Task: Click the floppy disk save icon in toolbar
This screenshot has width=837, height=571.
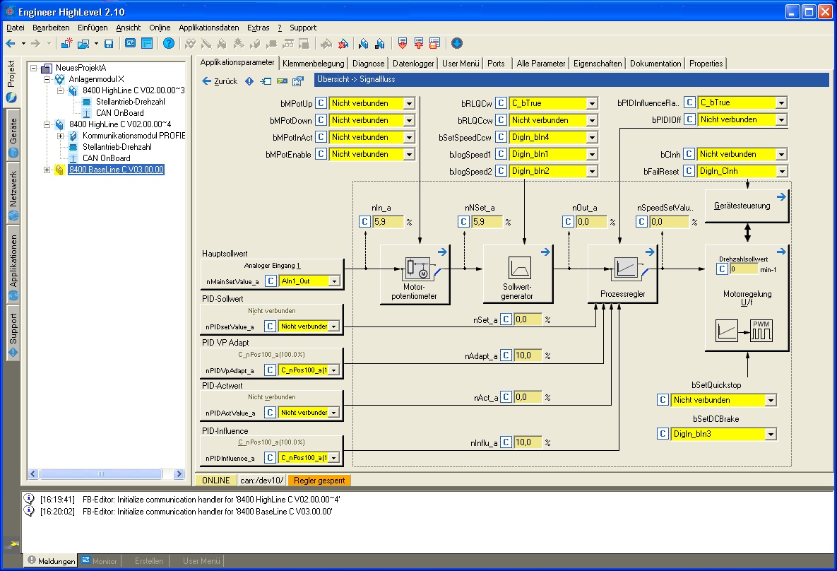Action: [109, 44]
